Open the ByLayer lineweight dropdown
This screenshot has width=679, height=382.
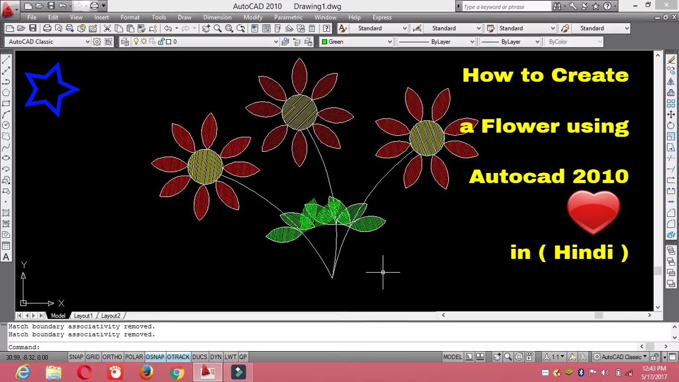(537, 41)
